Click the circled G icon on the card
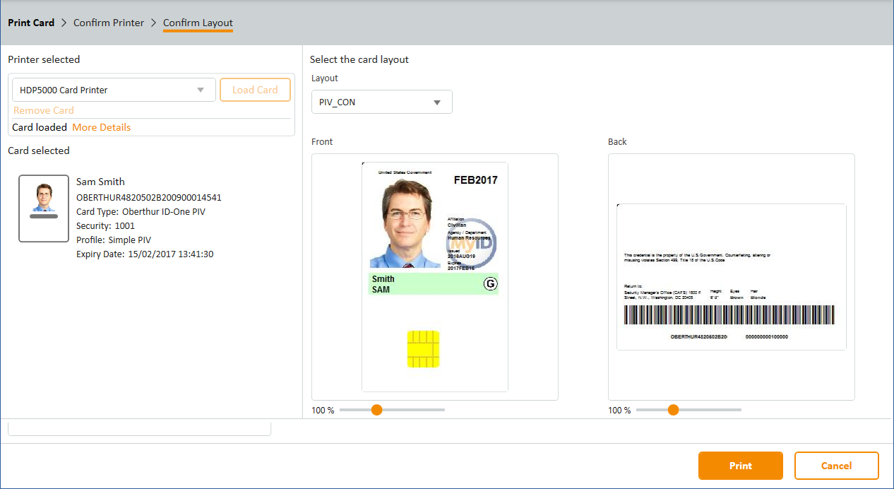894x489 pixels. [x=490, y=284]
